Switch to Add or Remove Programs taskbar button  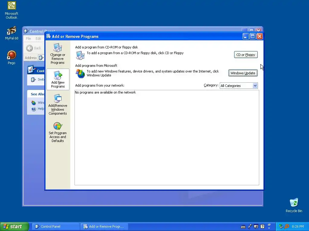(104, 226)
